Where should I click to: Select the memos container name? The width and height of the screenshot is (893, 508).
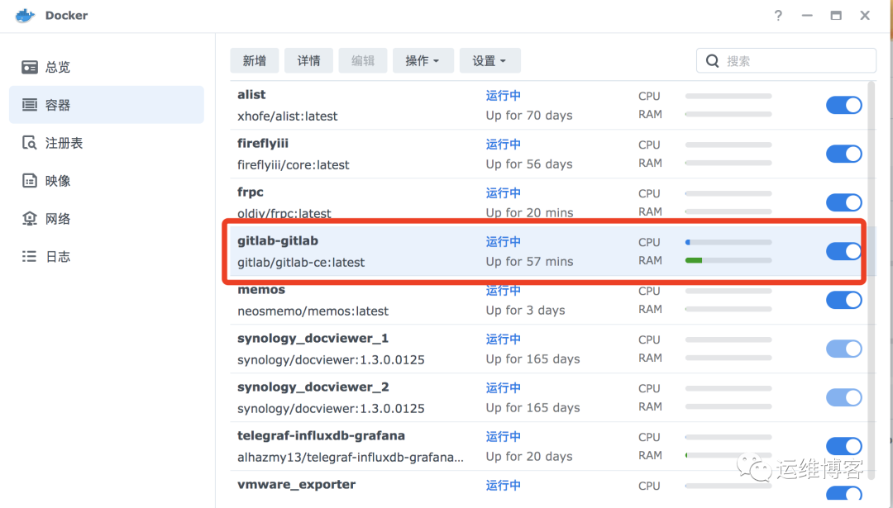[261, 290]
